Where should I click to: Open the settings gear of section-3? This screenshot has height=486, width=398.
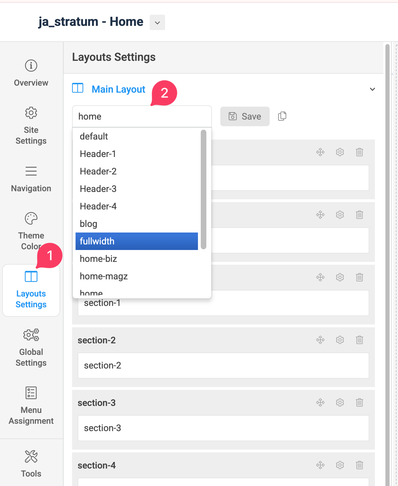tap(340, 402)
